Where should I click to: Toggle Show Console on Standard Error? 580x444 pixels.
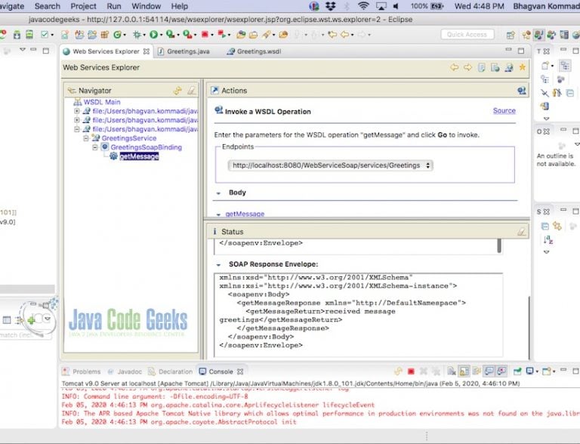[x=502, y=371]
